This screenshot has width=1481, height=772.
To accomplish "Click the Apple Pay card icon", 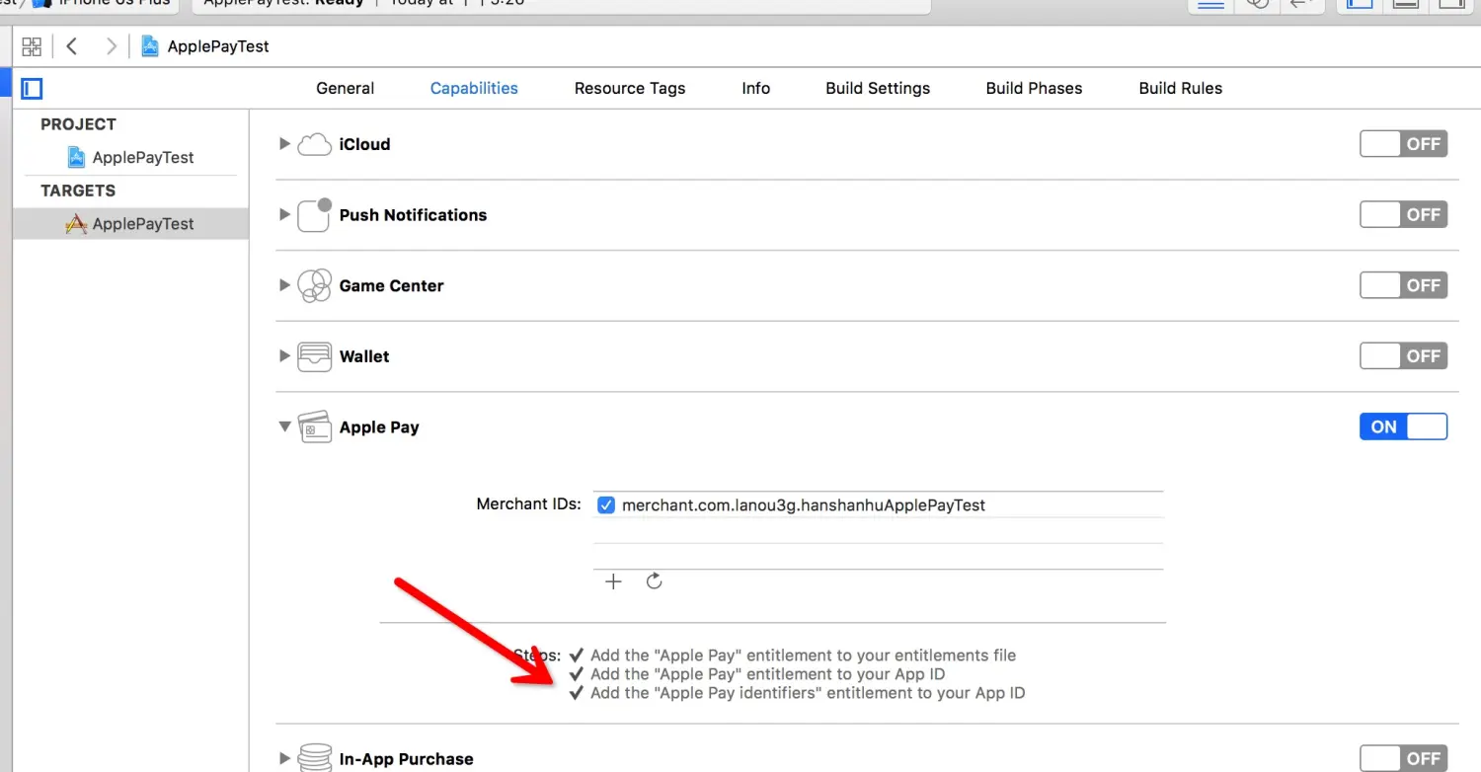I will click(x=314, y=427).
